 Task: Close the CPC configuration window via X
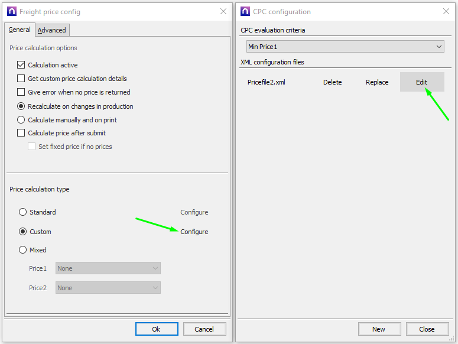pyautogui.click(x=446, y=12)
